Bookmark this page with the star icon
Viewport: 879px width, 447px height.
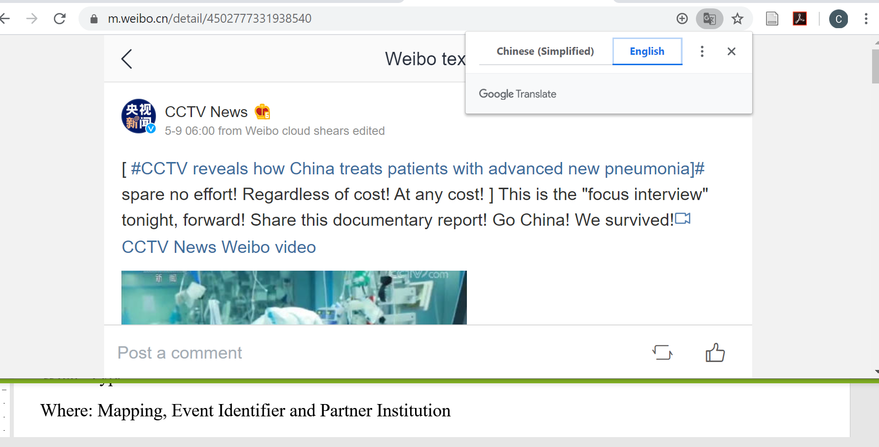737,19
